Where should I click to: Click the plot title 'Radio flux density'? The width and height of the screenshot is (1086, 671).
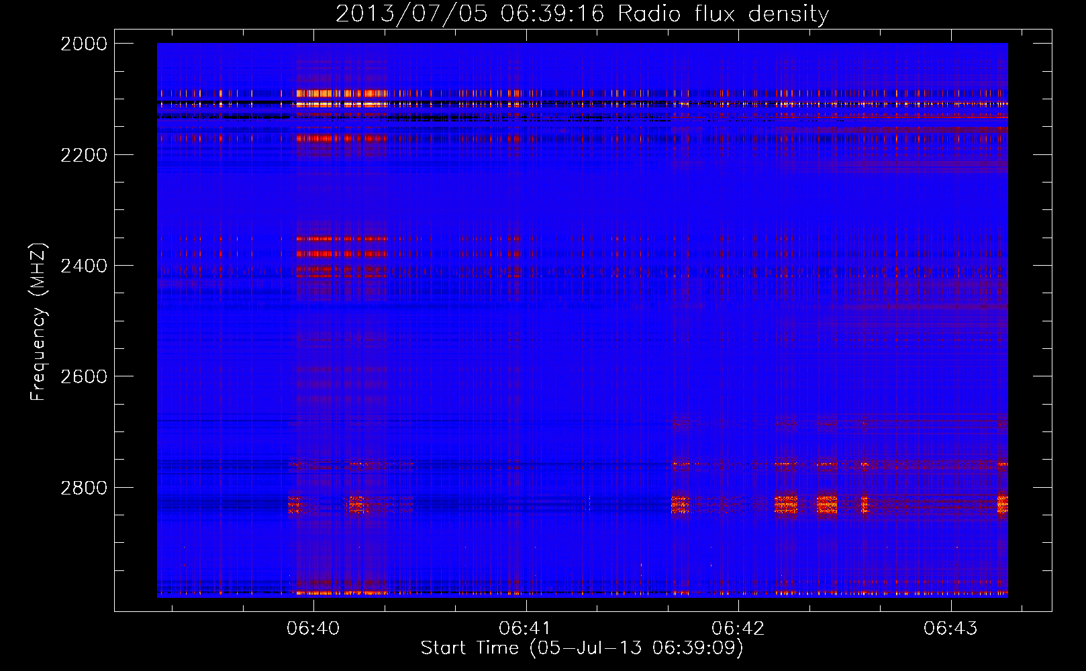pyautogui.click(x=724, y=13)
